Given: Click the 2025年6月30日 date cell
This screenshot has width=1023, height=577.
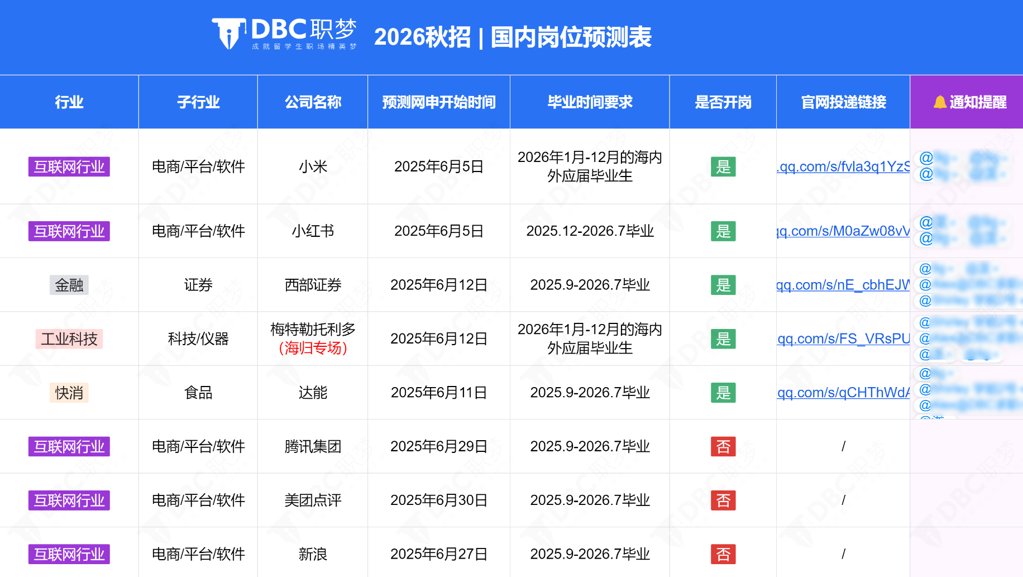Looking at the screenshot, I should pos(439,500).
